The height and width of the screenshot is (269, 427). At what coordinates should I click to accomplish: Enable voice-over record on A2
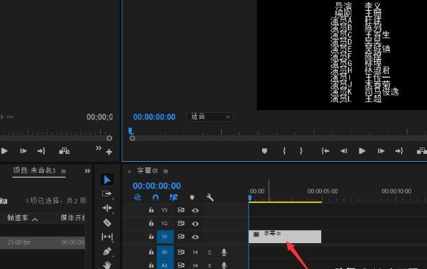[x=224, y=265]
